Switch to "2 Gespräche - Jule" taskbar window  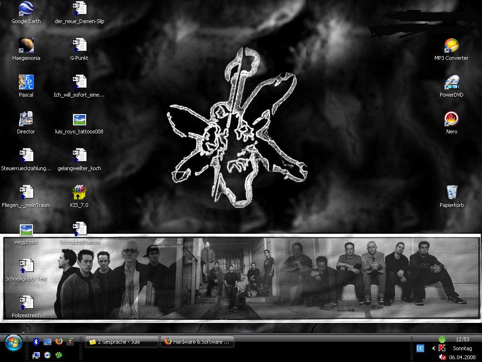pyautogui.click(x=121, y=342)
